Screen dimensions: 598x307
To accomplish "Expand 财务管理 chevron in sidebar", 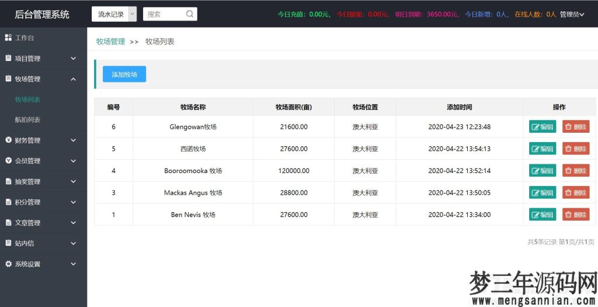I will [73, 140].
